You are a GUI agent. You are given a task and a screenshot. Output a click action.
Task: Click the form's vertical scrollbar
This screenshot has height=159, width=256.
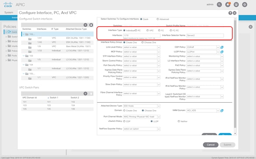point(235,74)
